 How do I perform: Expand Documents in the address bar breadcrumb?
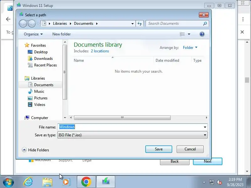(97, 24)
